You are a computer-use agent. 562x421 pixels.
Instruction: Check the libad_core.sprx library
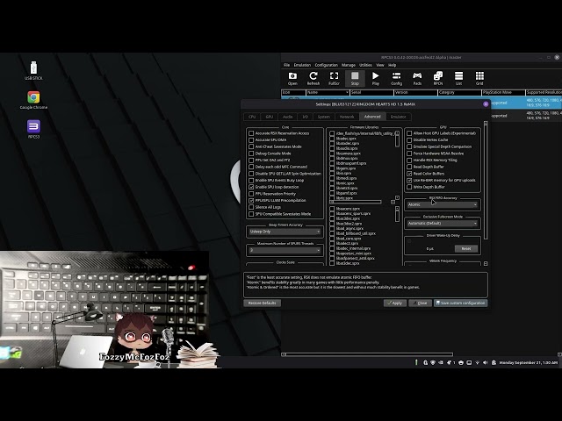click(x=332, y=239)
